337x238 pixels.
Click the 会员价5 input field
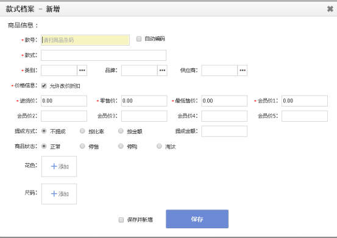(305, 116)
